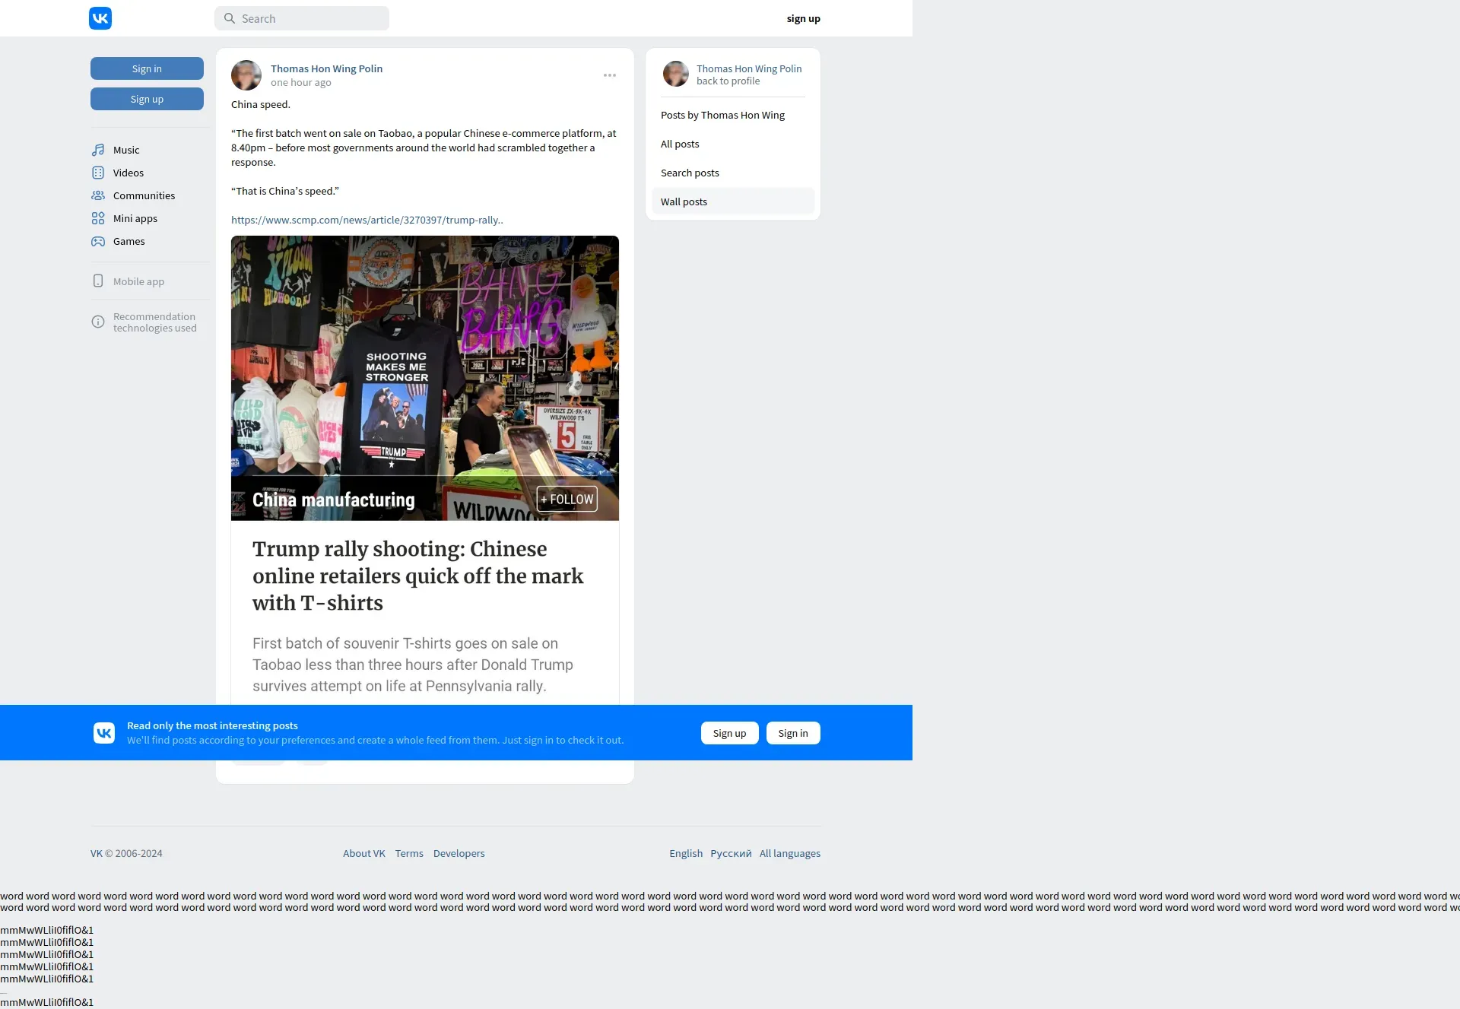Click the VK logo icon in header
The width and height of the screenshot is (1460, 1009).
pos(100,18)
